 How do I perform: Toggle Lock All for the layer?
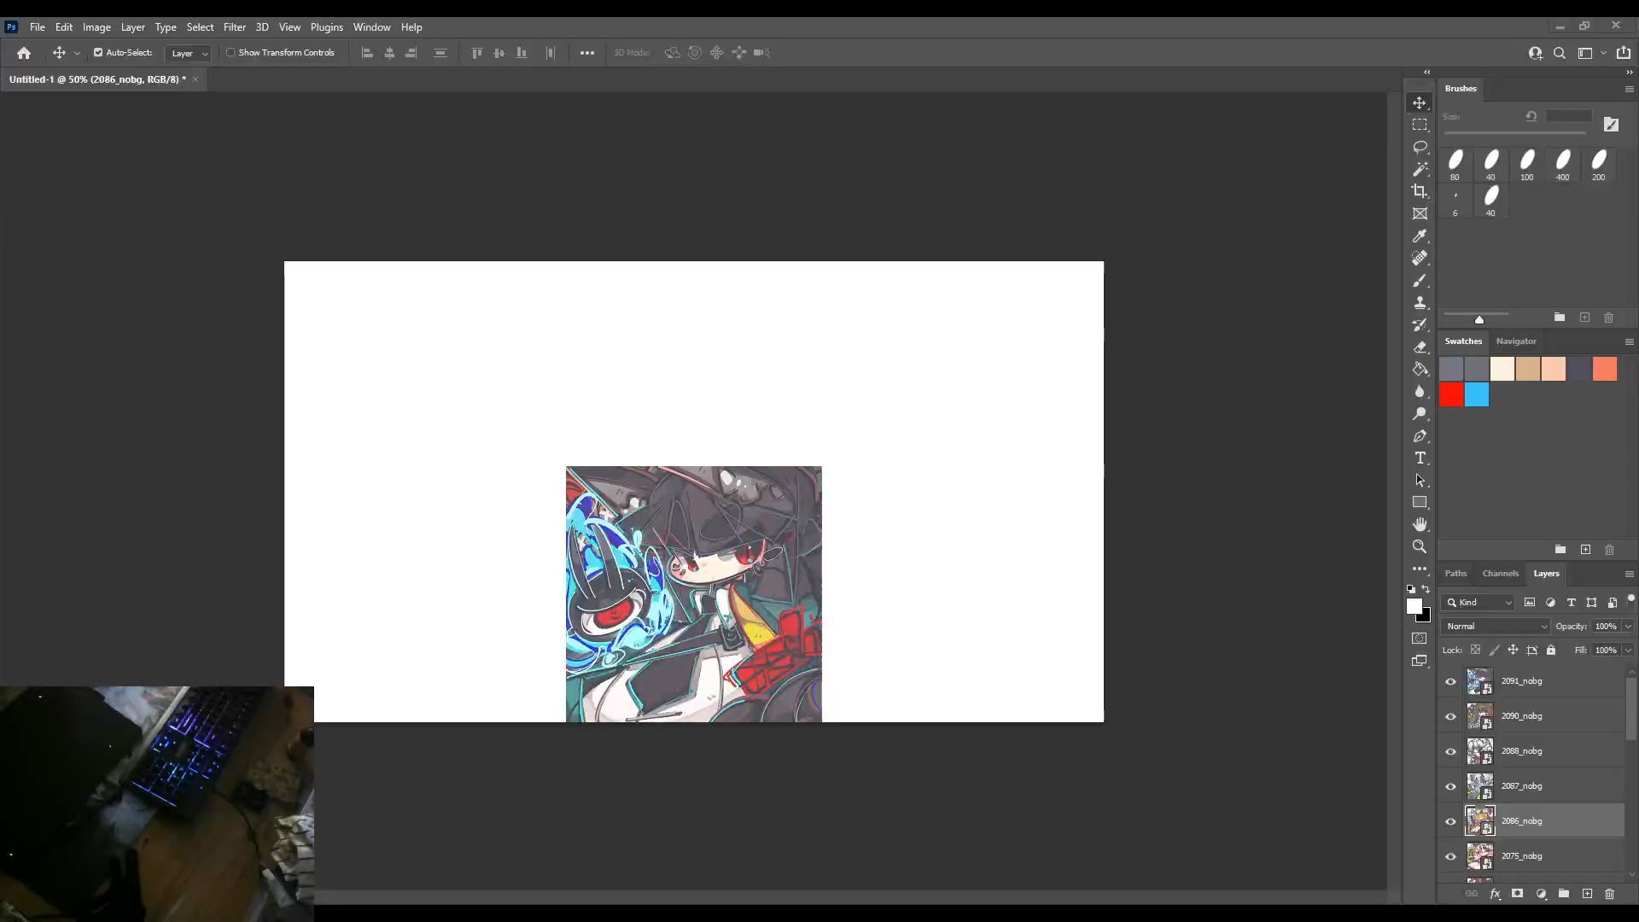1551,650
